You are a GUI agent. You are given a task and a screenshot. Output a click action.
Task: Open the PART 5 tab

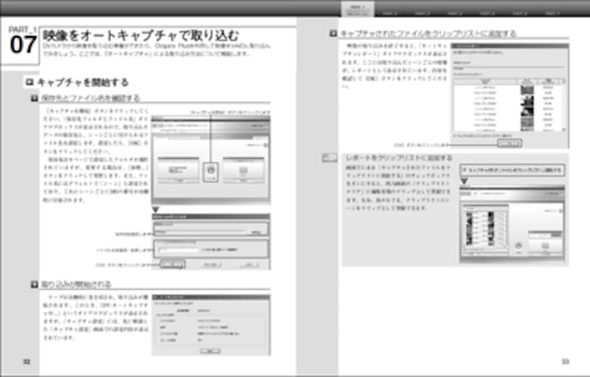pyautogui.click(x=487, y=13)
